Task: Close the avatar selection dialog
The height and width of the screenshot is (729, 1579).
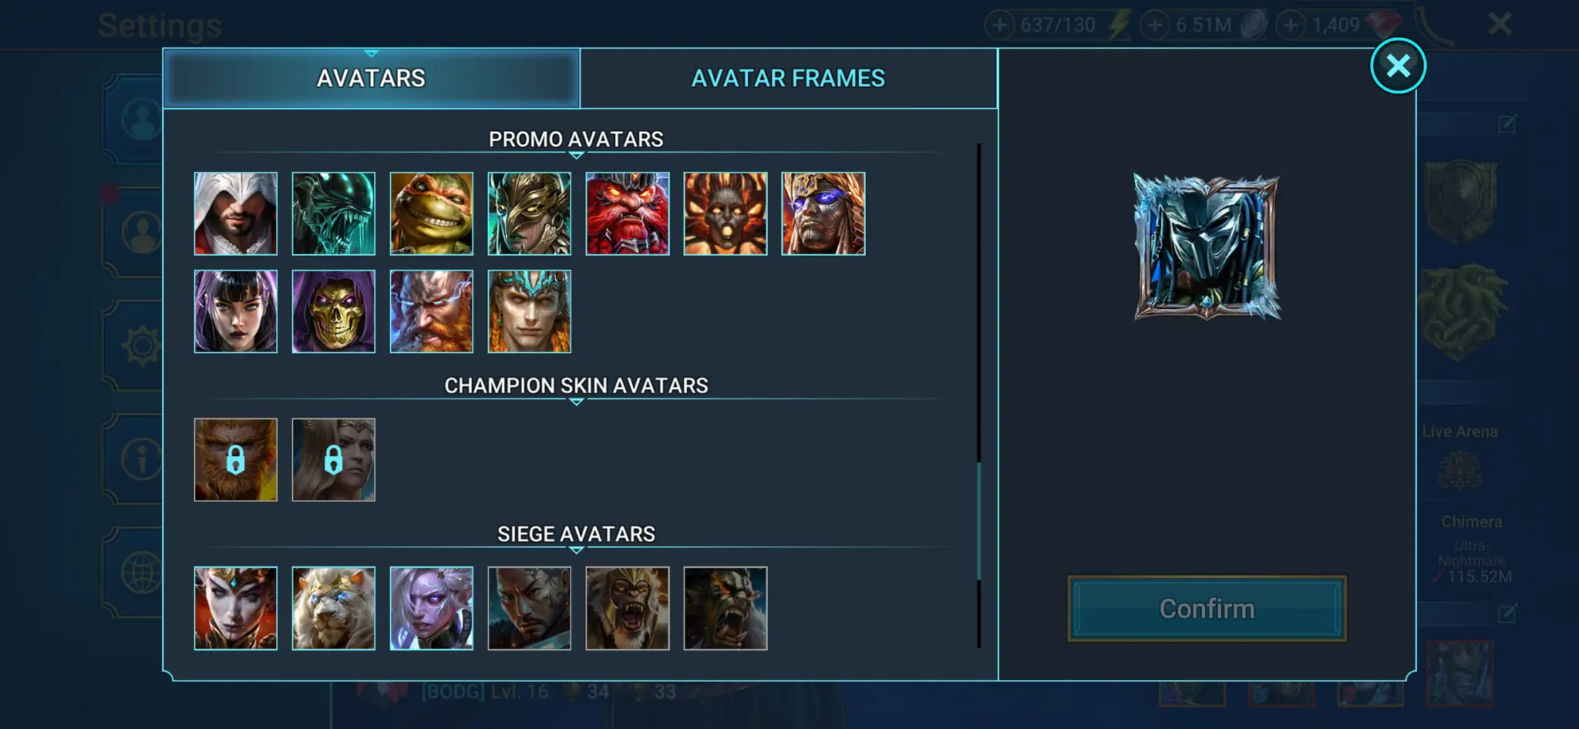Action: [1398, 66]
